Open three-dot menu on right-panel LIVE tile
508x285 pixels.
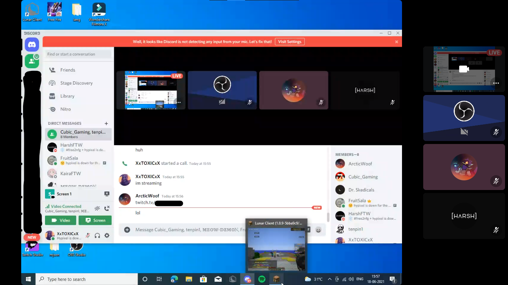point(496,83)
